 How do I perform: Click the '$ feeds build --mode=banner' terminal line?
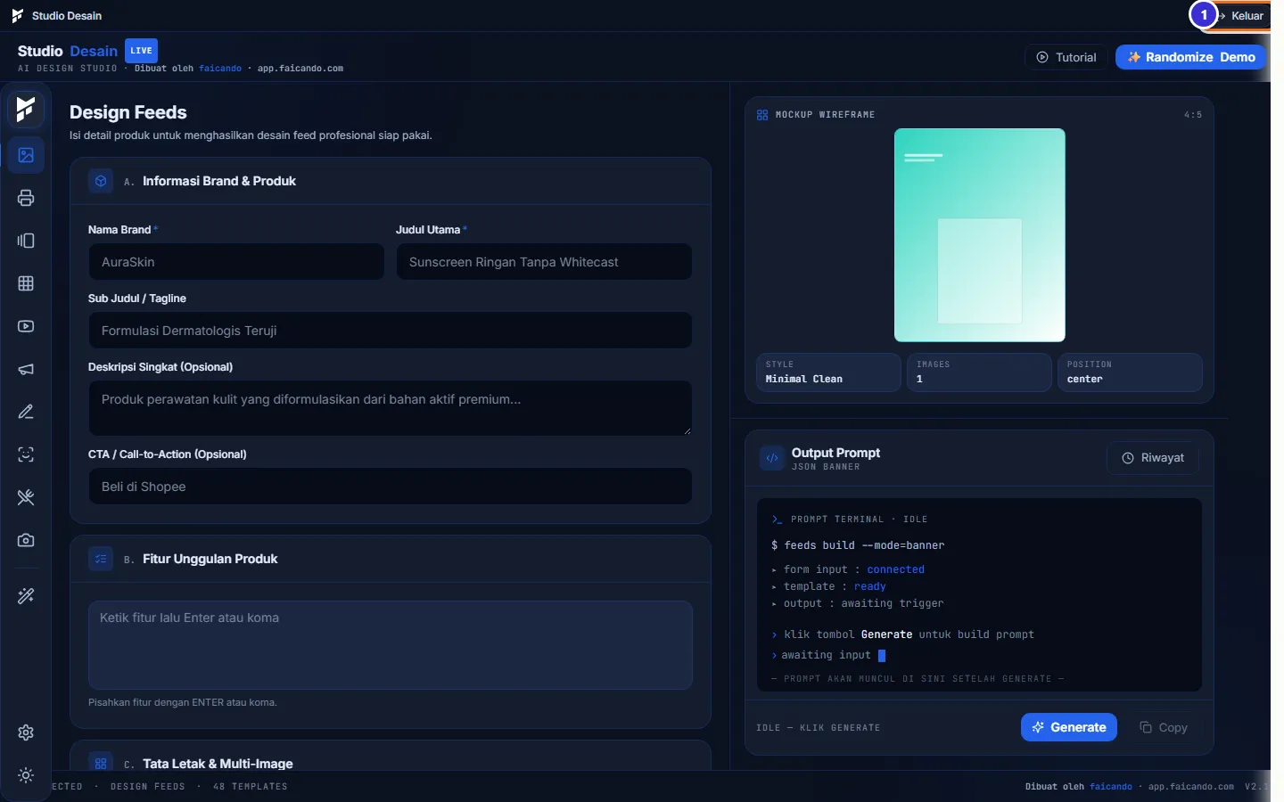(858, 545)
